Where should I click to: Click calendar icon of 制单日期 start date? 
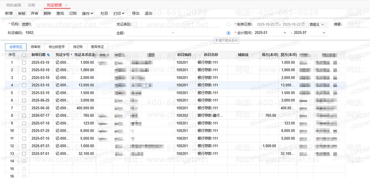(277, 25)
